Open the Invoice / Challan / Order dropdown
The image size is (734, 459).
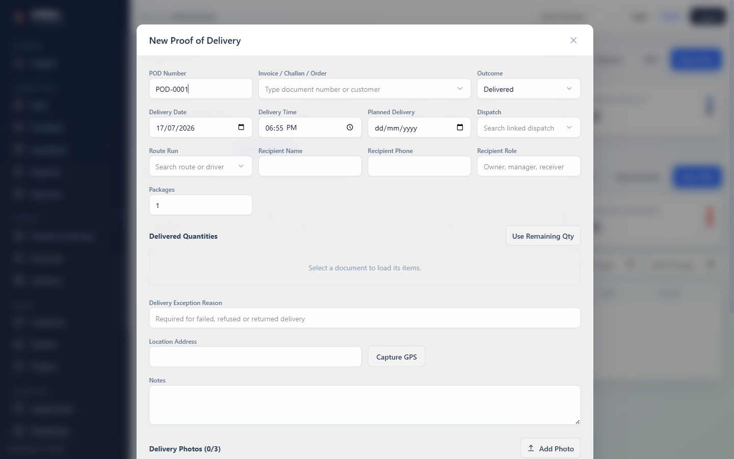pyautogui.click(x=364, y=89)
